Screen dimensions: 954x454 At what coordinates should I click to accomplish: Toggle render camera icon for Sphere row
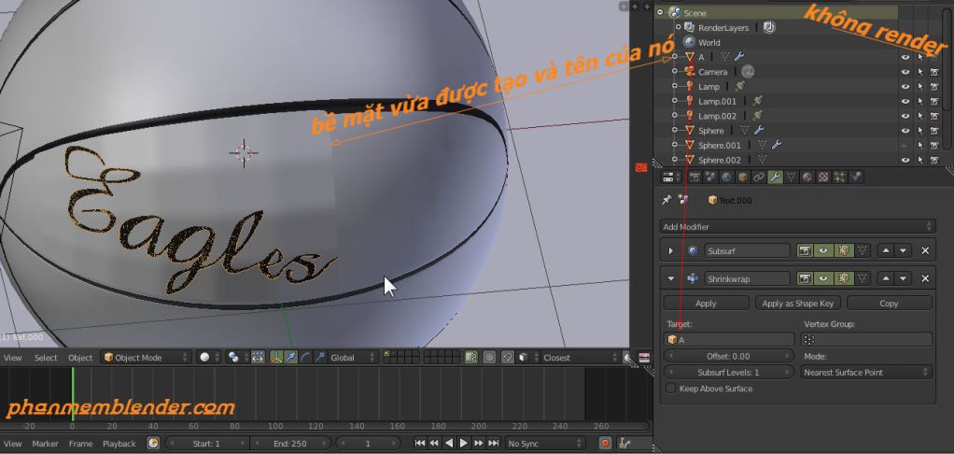pyautogui.click(x=933, y=130)
